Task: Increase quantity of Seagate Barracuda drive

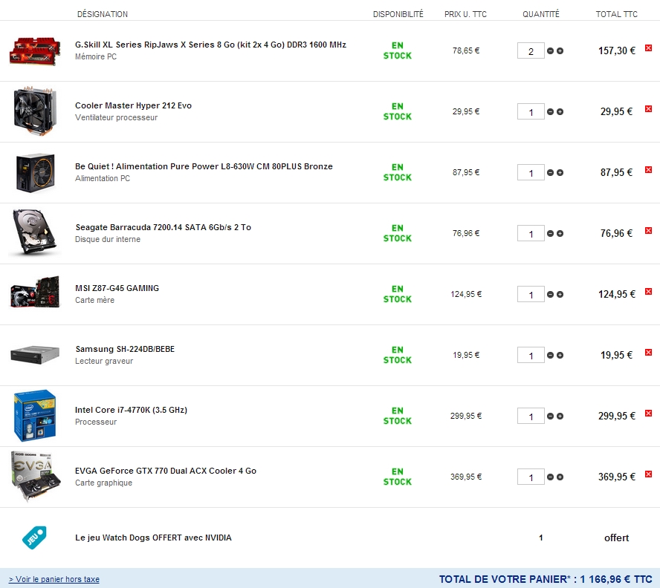Action: [560, 234]
